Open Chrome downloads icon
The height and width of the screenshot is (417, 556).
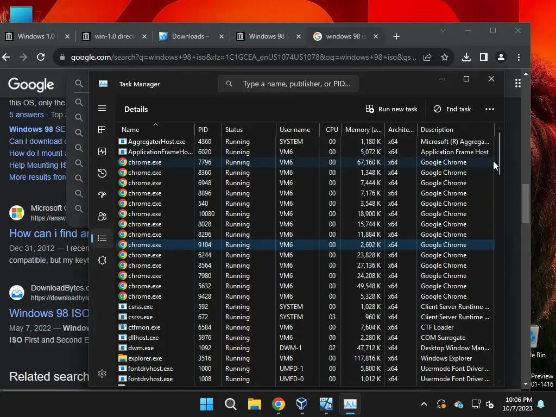coord(466,57)
